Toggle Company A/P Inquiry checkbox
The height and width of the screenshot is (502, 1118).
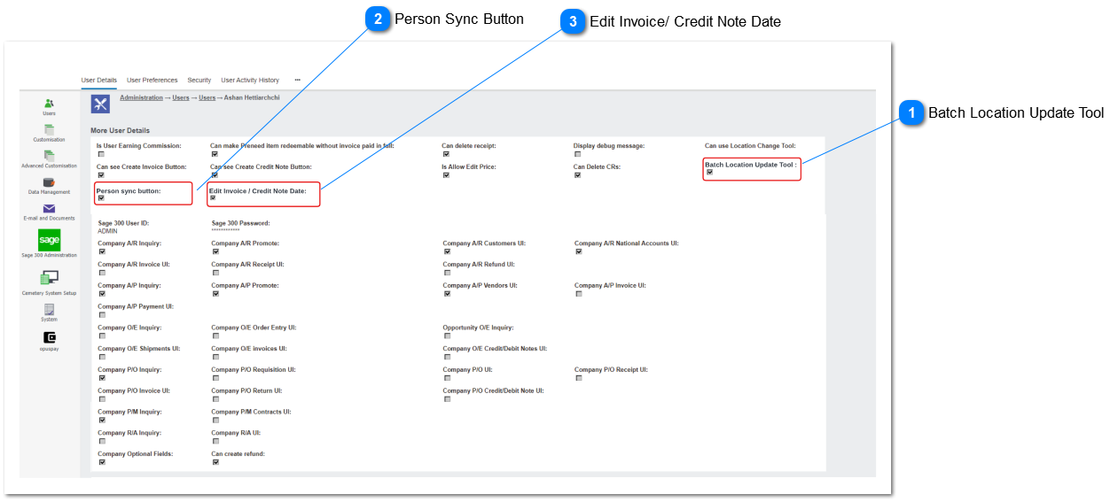click(x=102, y=294)
